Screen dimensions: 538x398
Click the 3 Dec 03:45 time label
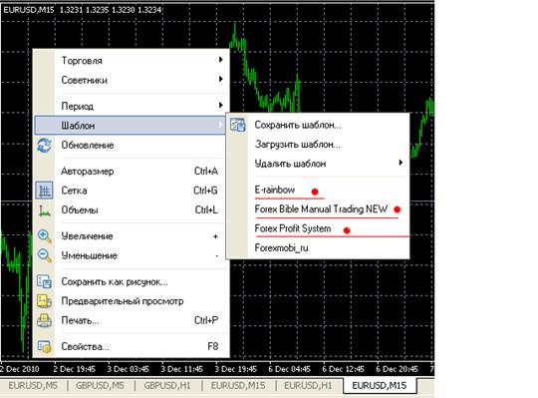point(128,369)
